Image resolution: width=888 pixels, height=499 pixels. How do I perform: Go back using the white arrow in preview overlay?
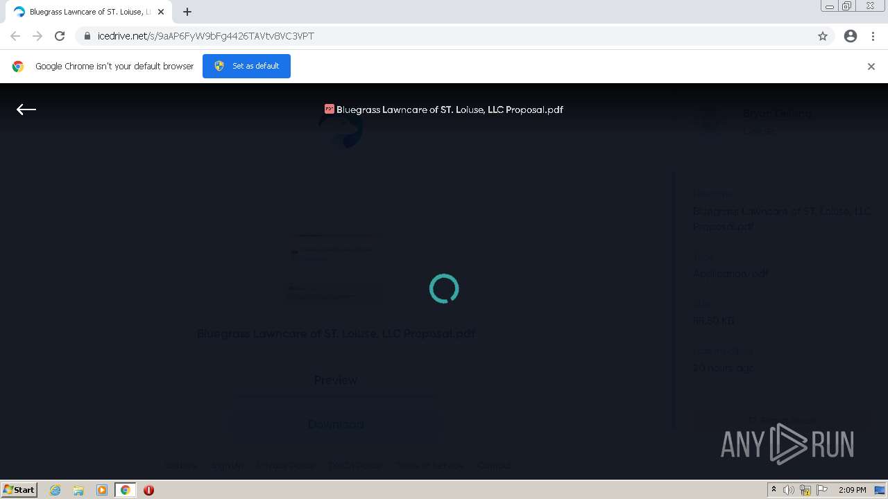click(26, 110)
